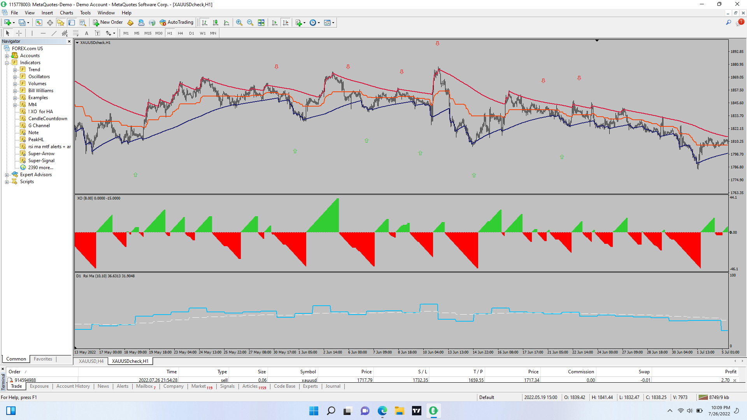Select the Crosshair cursor tool
The image size is (747, 420).
coord(19,33)
